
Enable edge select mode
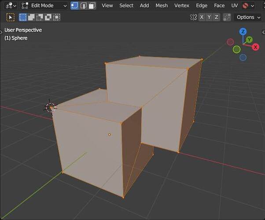click(x=83, y=6)
